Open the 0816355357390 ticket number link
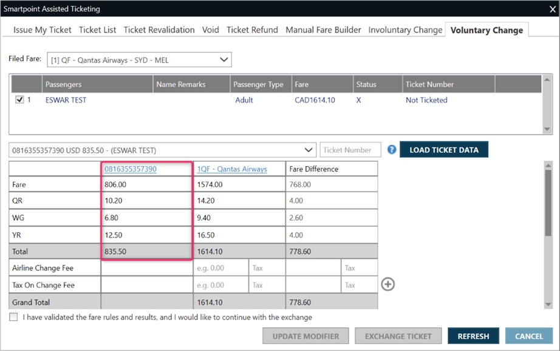 pos(130,169)
